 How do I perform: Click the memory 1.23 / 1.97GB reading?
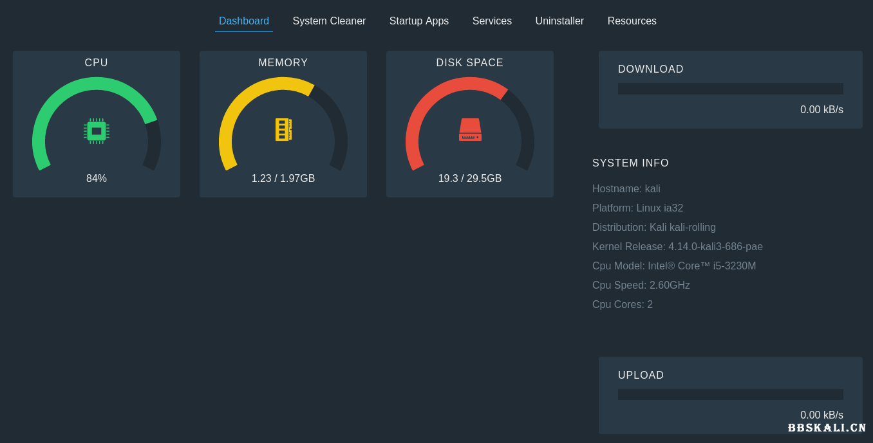pyautogui.click(x=283, y=179)
